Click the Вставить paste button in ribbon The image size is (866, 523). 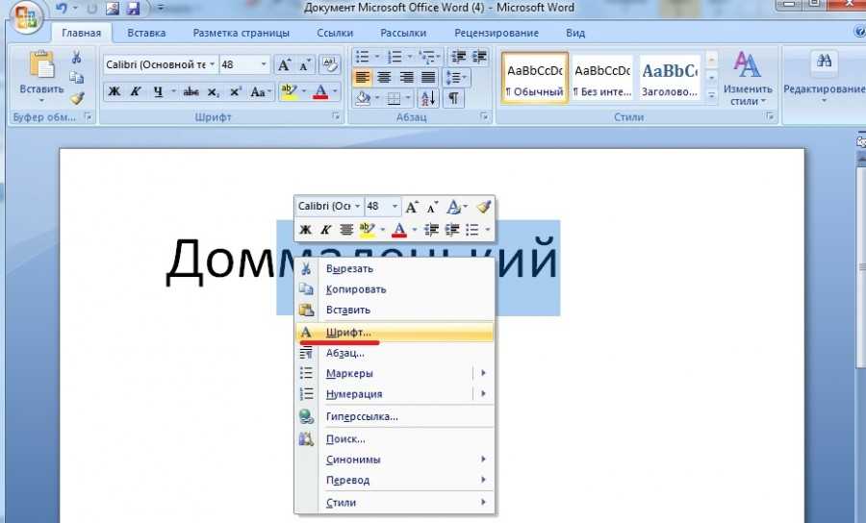click(x=41, y=75)
